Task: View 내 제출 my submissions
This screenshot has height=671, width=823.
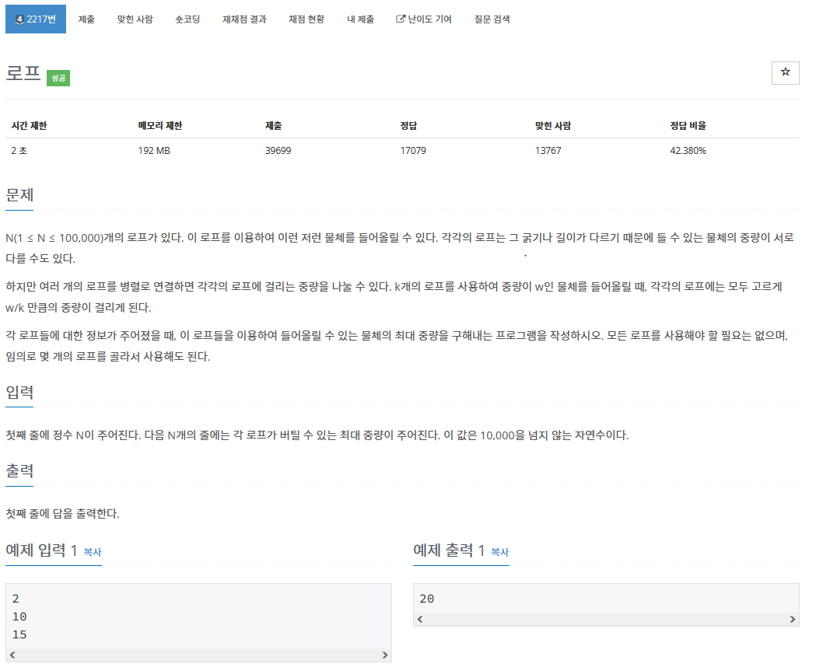Action: click(x=359, y=19)
